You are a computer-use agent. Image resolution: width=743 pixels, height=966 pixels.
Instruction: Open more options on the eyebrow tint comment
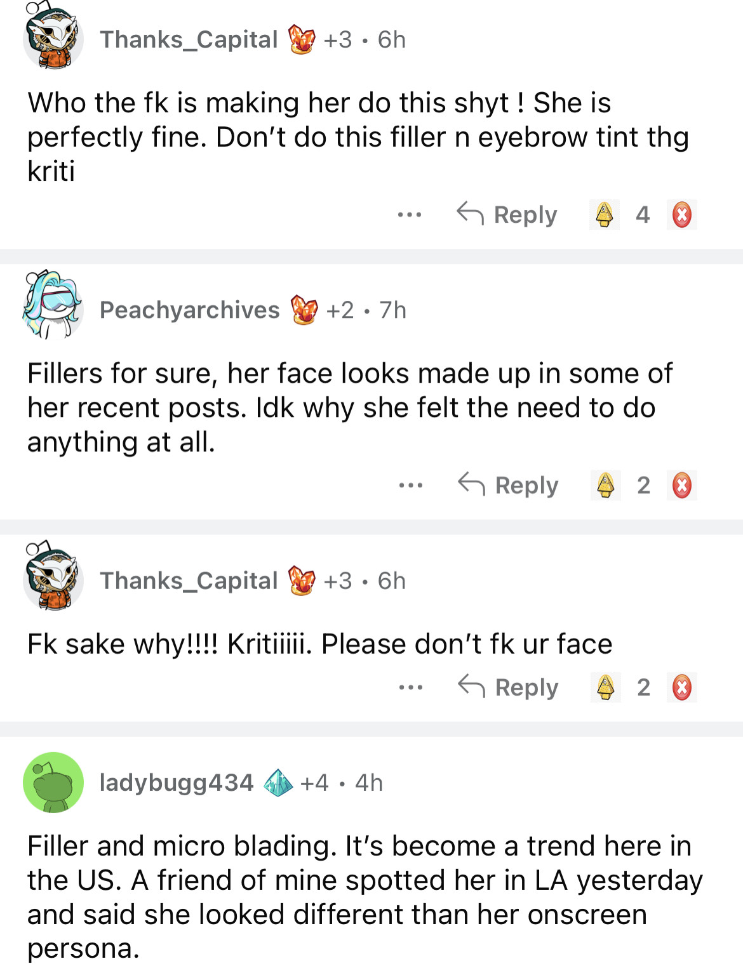[410, 215]
